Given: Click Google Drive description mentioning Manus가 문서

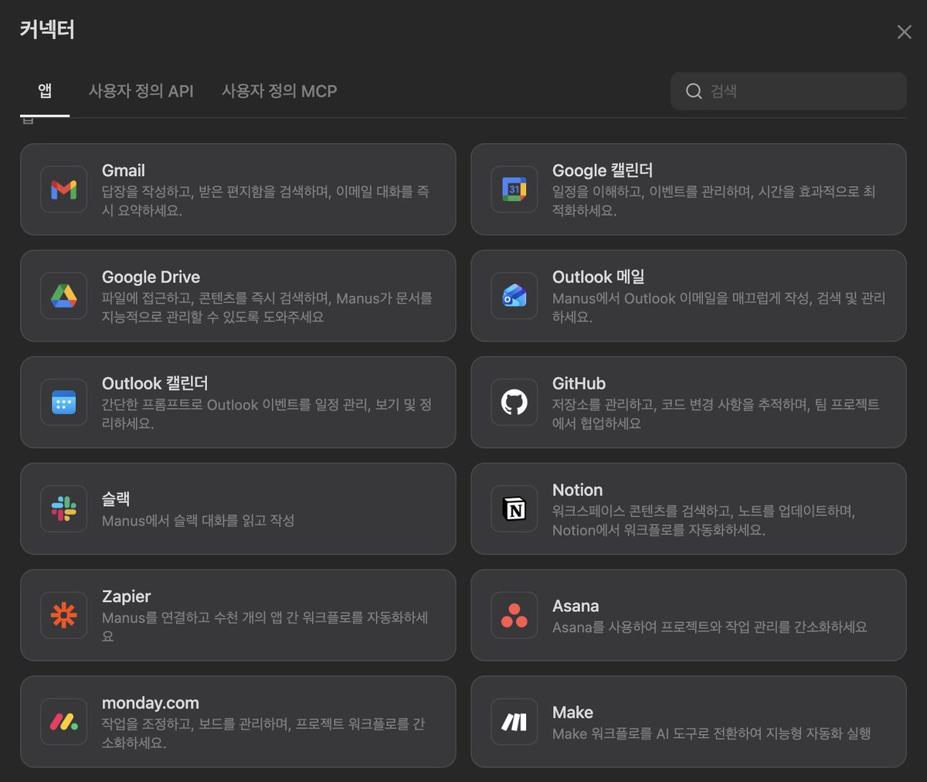Looking at the screenshot, I should [267, 308].
